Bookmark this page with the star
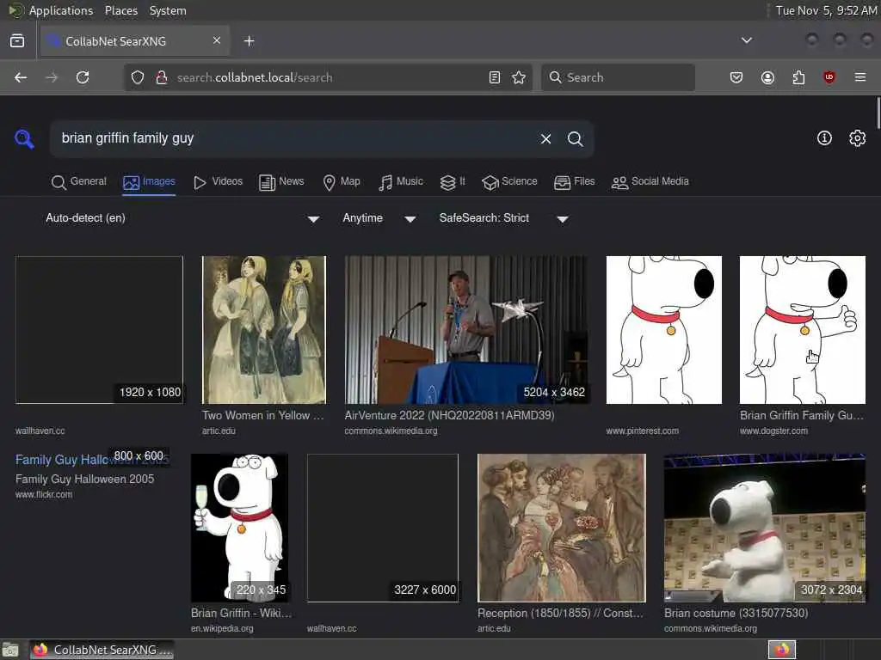881x660 pixels. tap(519, 77)
